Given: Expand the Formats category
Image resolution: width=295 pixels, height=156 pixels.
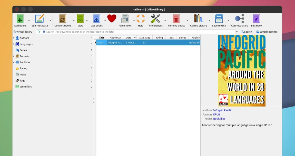Looking at the screenshot, I should [14, 56].
